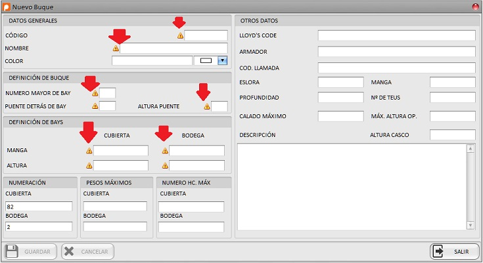The height and width of the screenshot is (263, 483).
Task: Click the COLOR swatch preview box
Action: click(206, 60)
